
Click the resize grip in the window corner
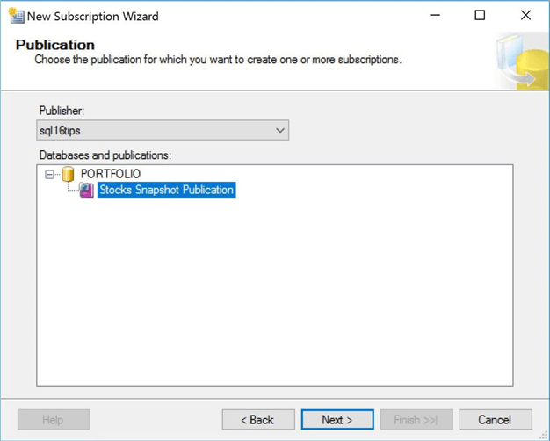coord(544,435)
